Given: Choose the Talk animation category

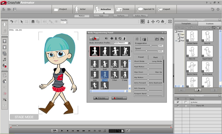Looking at the screenshot, I should pos(115,51).
